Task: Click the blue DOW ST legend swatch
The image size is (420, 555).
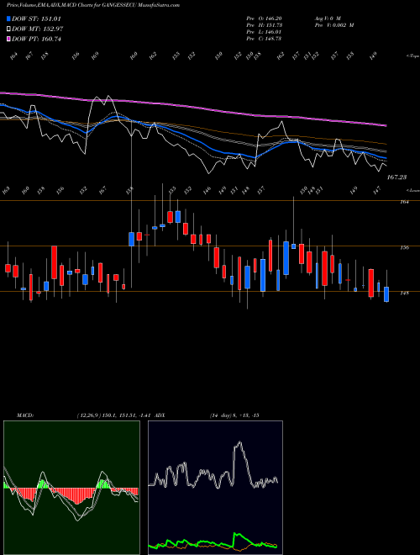Action: (x=8, y=19)
